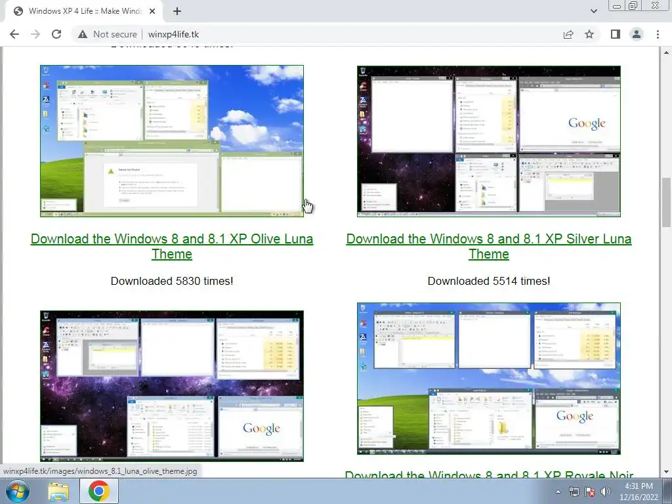Download the Windows 8 XP Silver Luna Theme

point(488,247)
